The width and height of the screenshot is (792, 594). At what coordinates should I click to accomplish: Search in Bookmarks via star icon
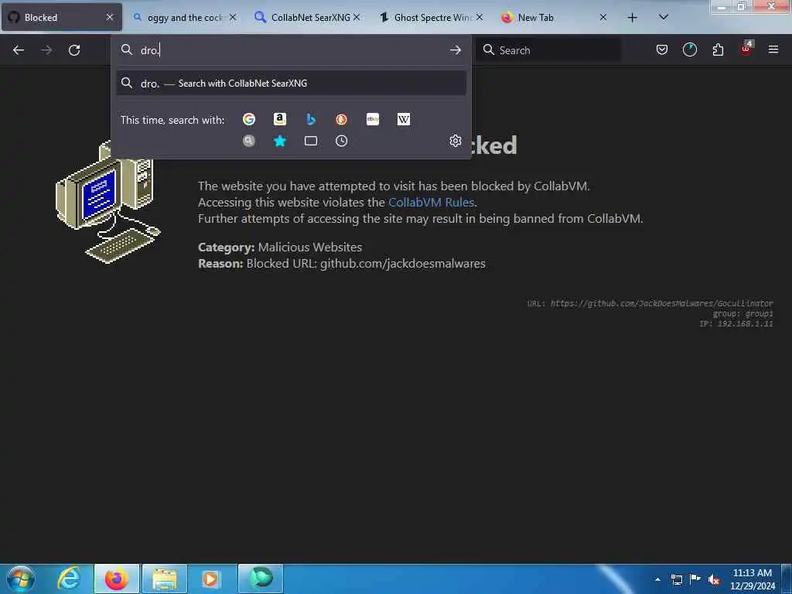point(280,141)
